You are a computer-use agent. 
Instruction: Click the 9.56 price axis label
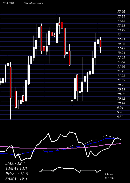[120, 117]
